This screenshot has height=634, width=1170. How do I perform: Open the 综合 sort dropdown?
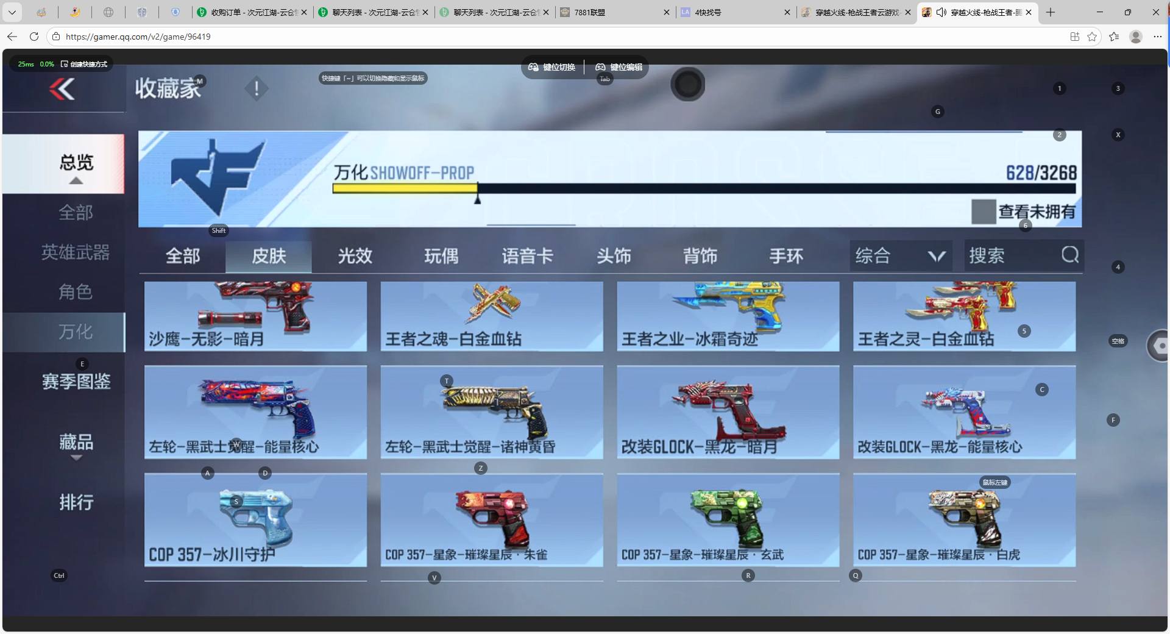(x=900, y=255)
